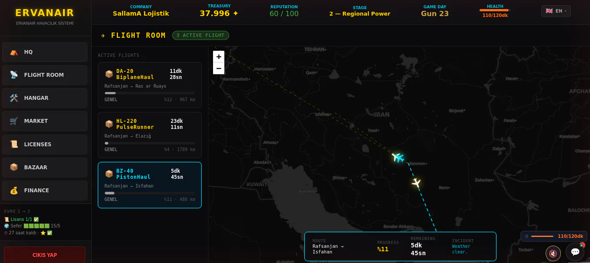Click the bottom-right 110/120dk timer widget
The image size is (590, 263).
(554, 236)
